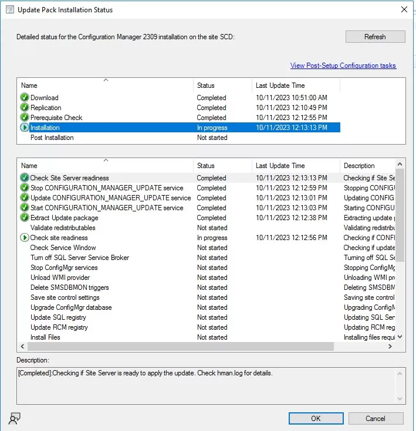
Task: Select Update SQL registry row
Action: pyautogui.click(x=207, y=317)
